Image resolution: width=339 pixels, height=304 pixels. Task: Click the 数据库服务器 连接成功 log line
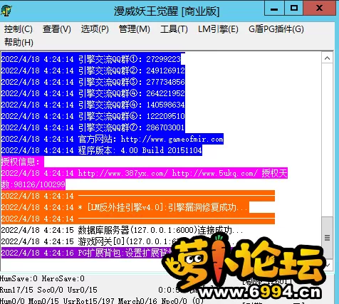pyautogui.click(x=122, y=230)
